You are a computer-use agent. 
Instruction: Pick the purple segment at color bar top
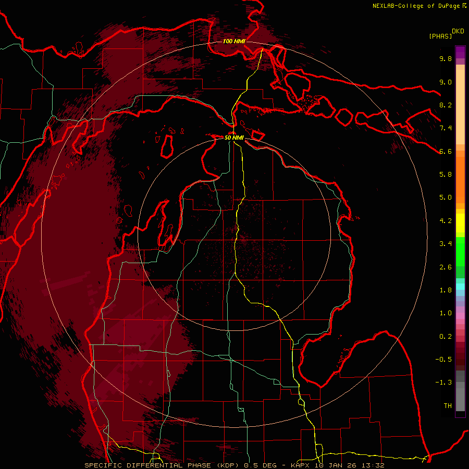point(460,52)
